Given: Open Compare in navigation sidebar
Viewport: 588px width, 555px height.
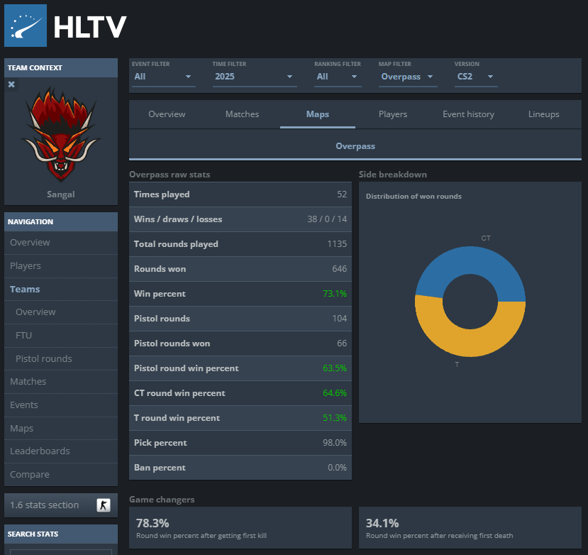Looking at the screenshot, I should point(61,474).
